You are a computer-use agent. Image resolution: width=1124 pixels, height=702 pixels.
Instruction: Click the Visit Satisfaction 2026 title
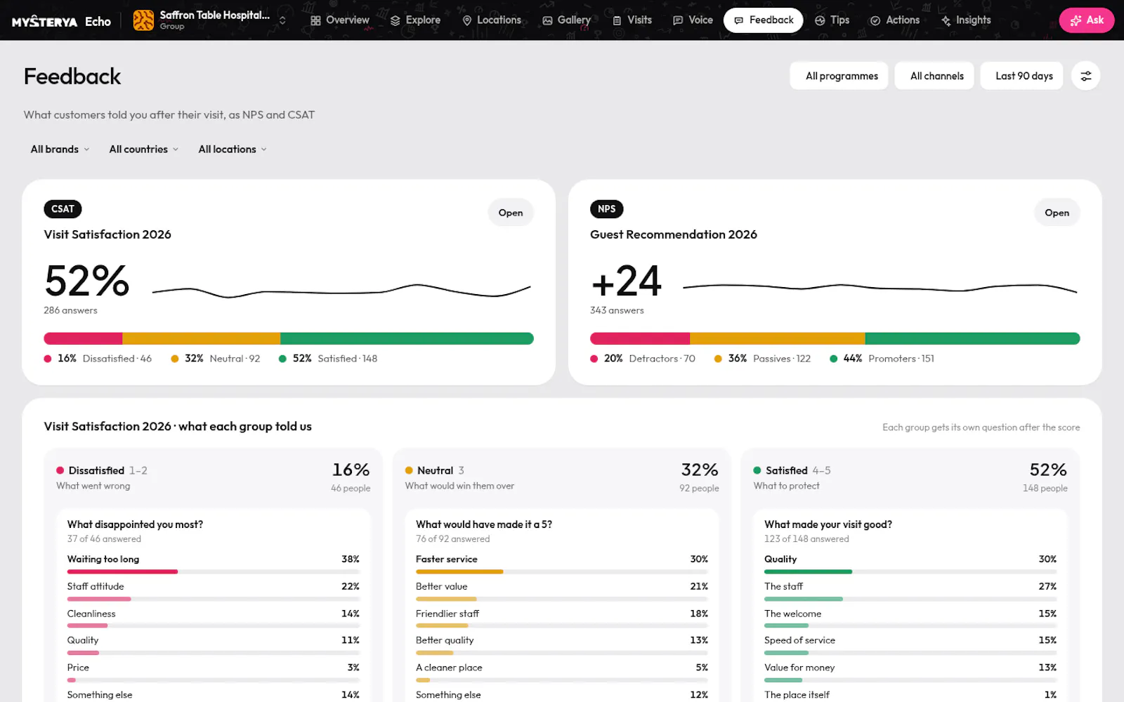[x=107, y=234]
